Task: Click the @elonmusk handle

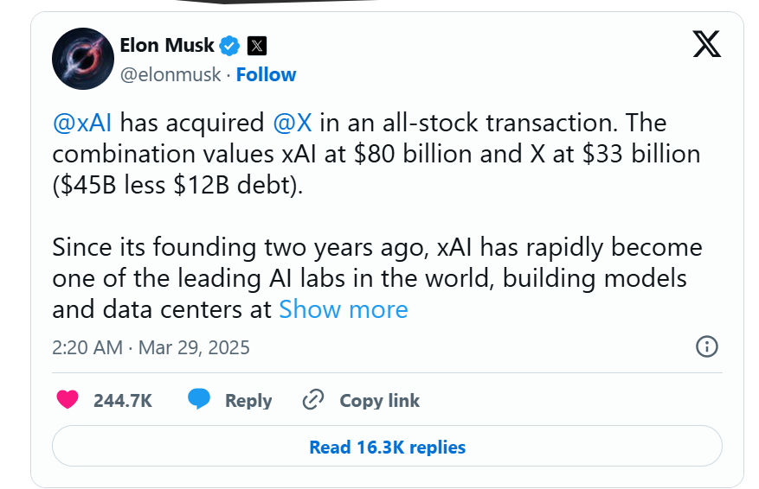Action: [170, 75]
